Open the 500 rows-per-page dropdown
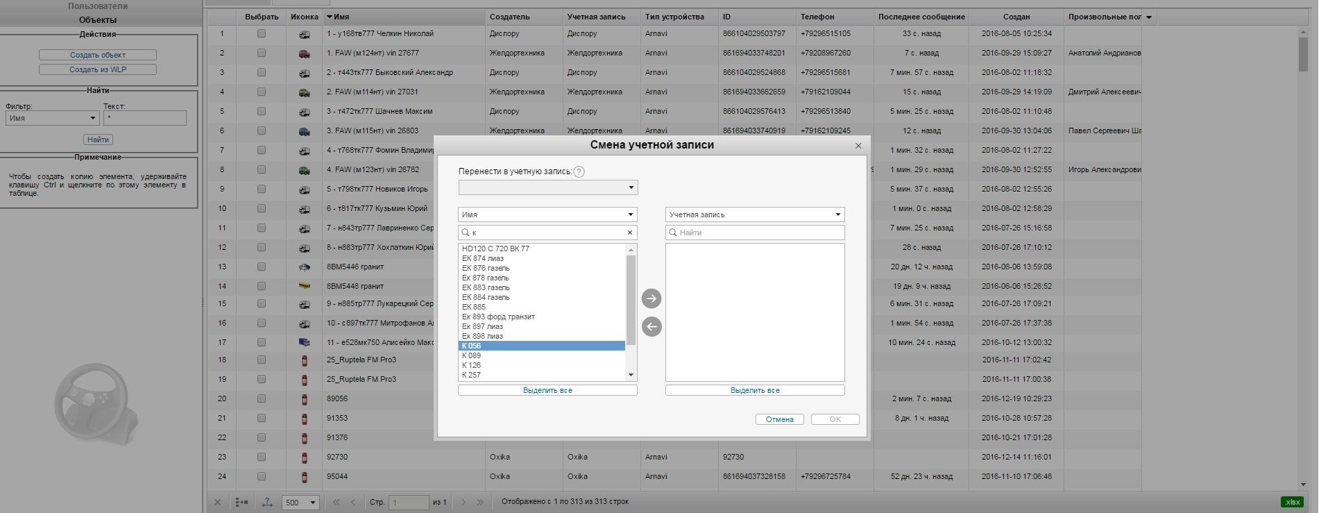Screen dimensions: 1319x513 pyautogui.click(x=300, y=503)
